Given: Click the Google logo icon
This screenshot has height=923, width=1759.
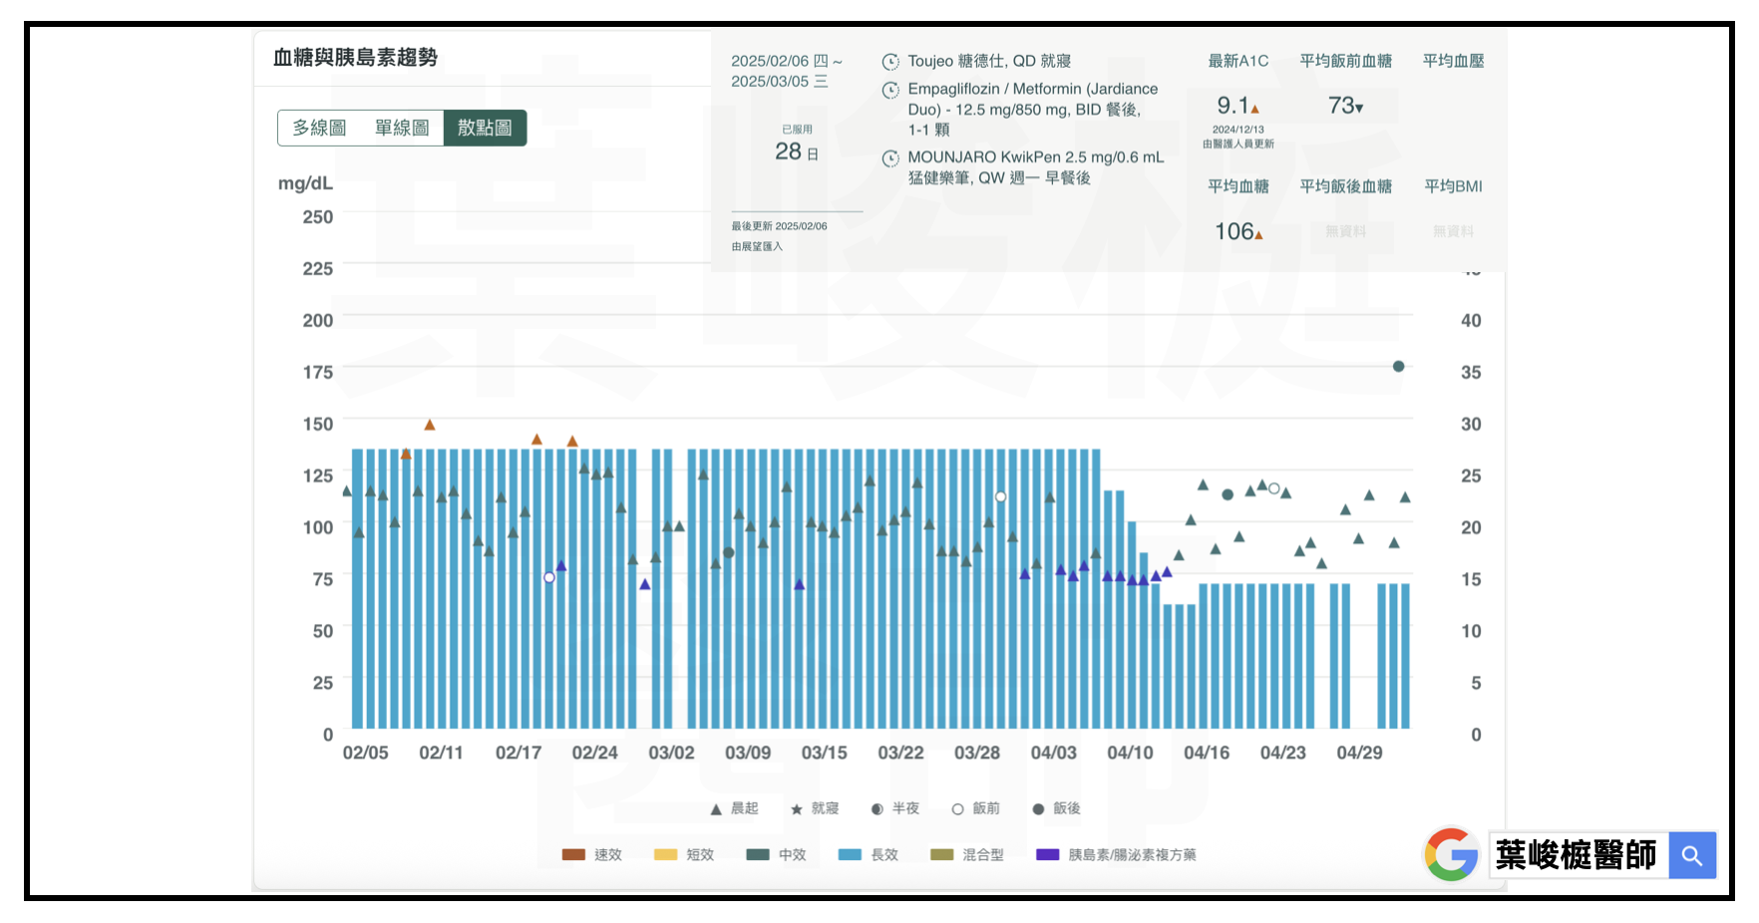Looking at the screenshot, I should (x=1451, y=855).
